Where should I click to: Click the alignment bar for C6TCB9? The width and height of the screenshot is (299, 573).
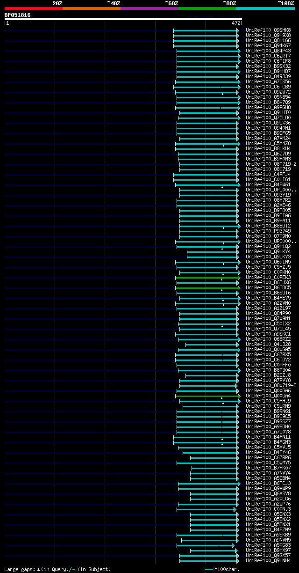(x=207, y=87)
